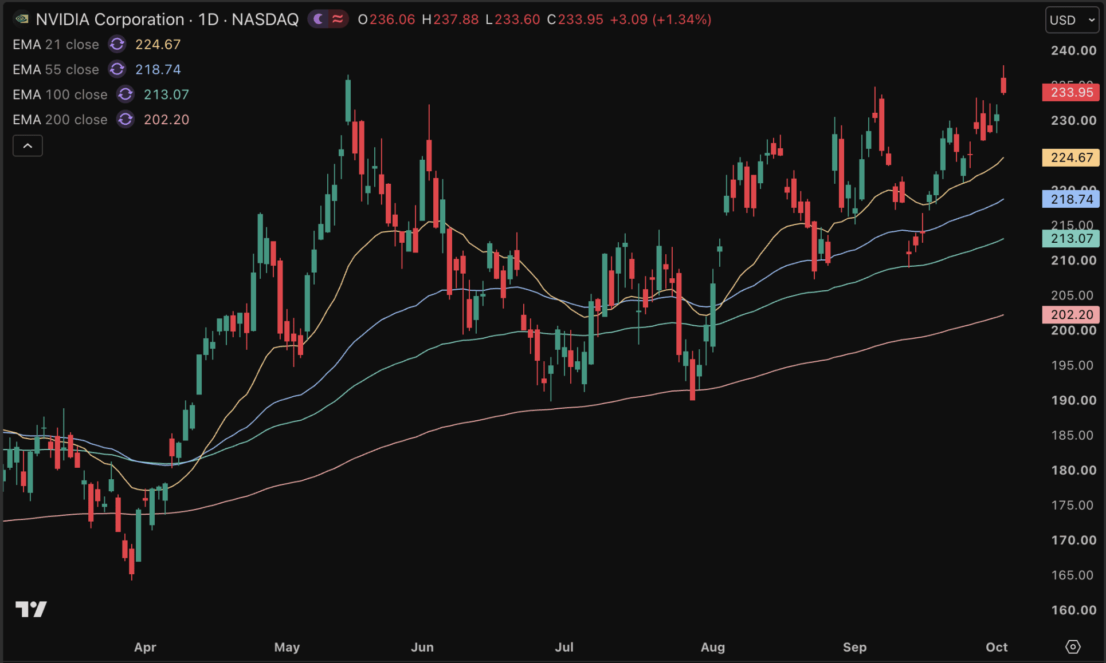The image size is (1106, 663).
Task: Click the red approximate-data indicator icon
Action: (x=338, y=19)
